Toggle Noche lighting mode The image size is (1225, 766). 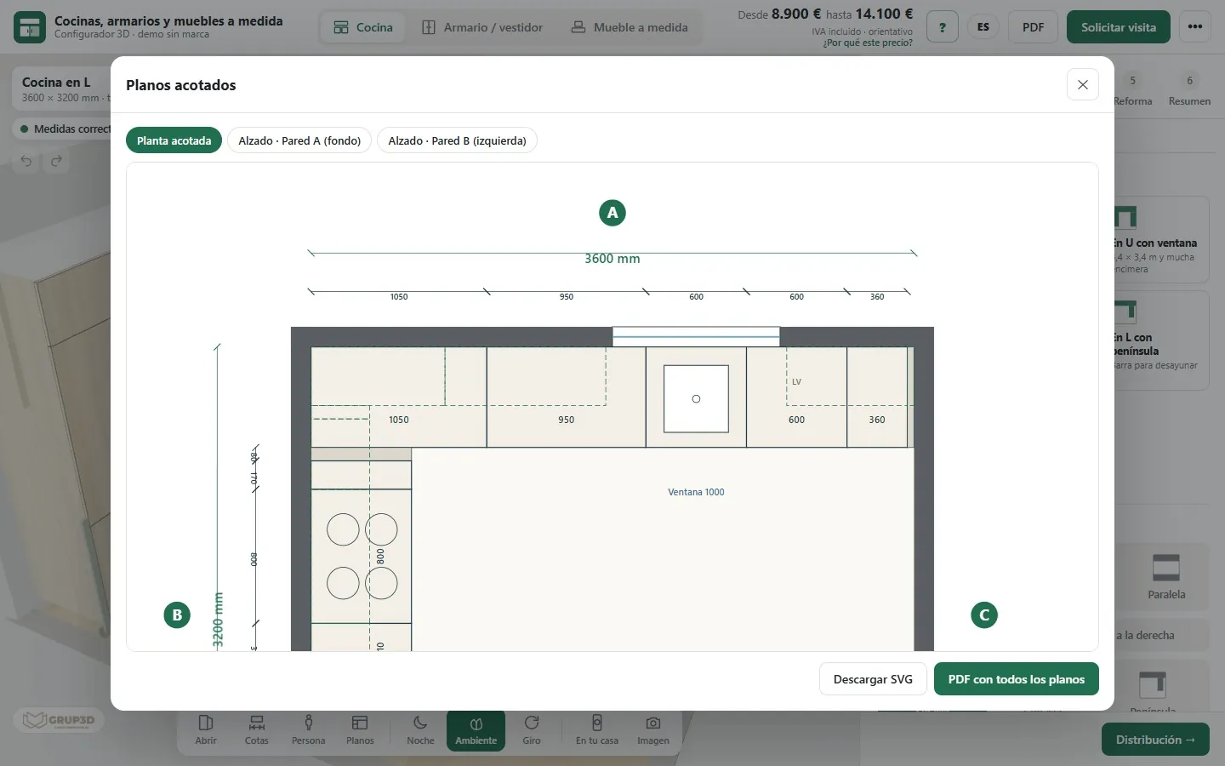420,729
